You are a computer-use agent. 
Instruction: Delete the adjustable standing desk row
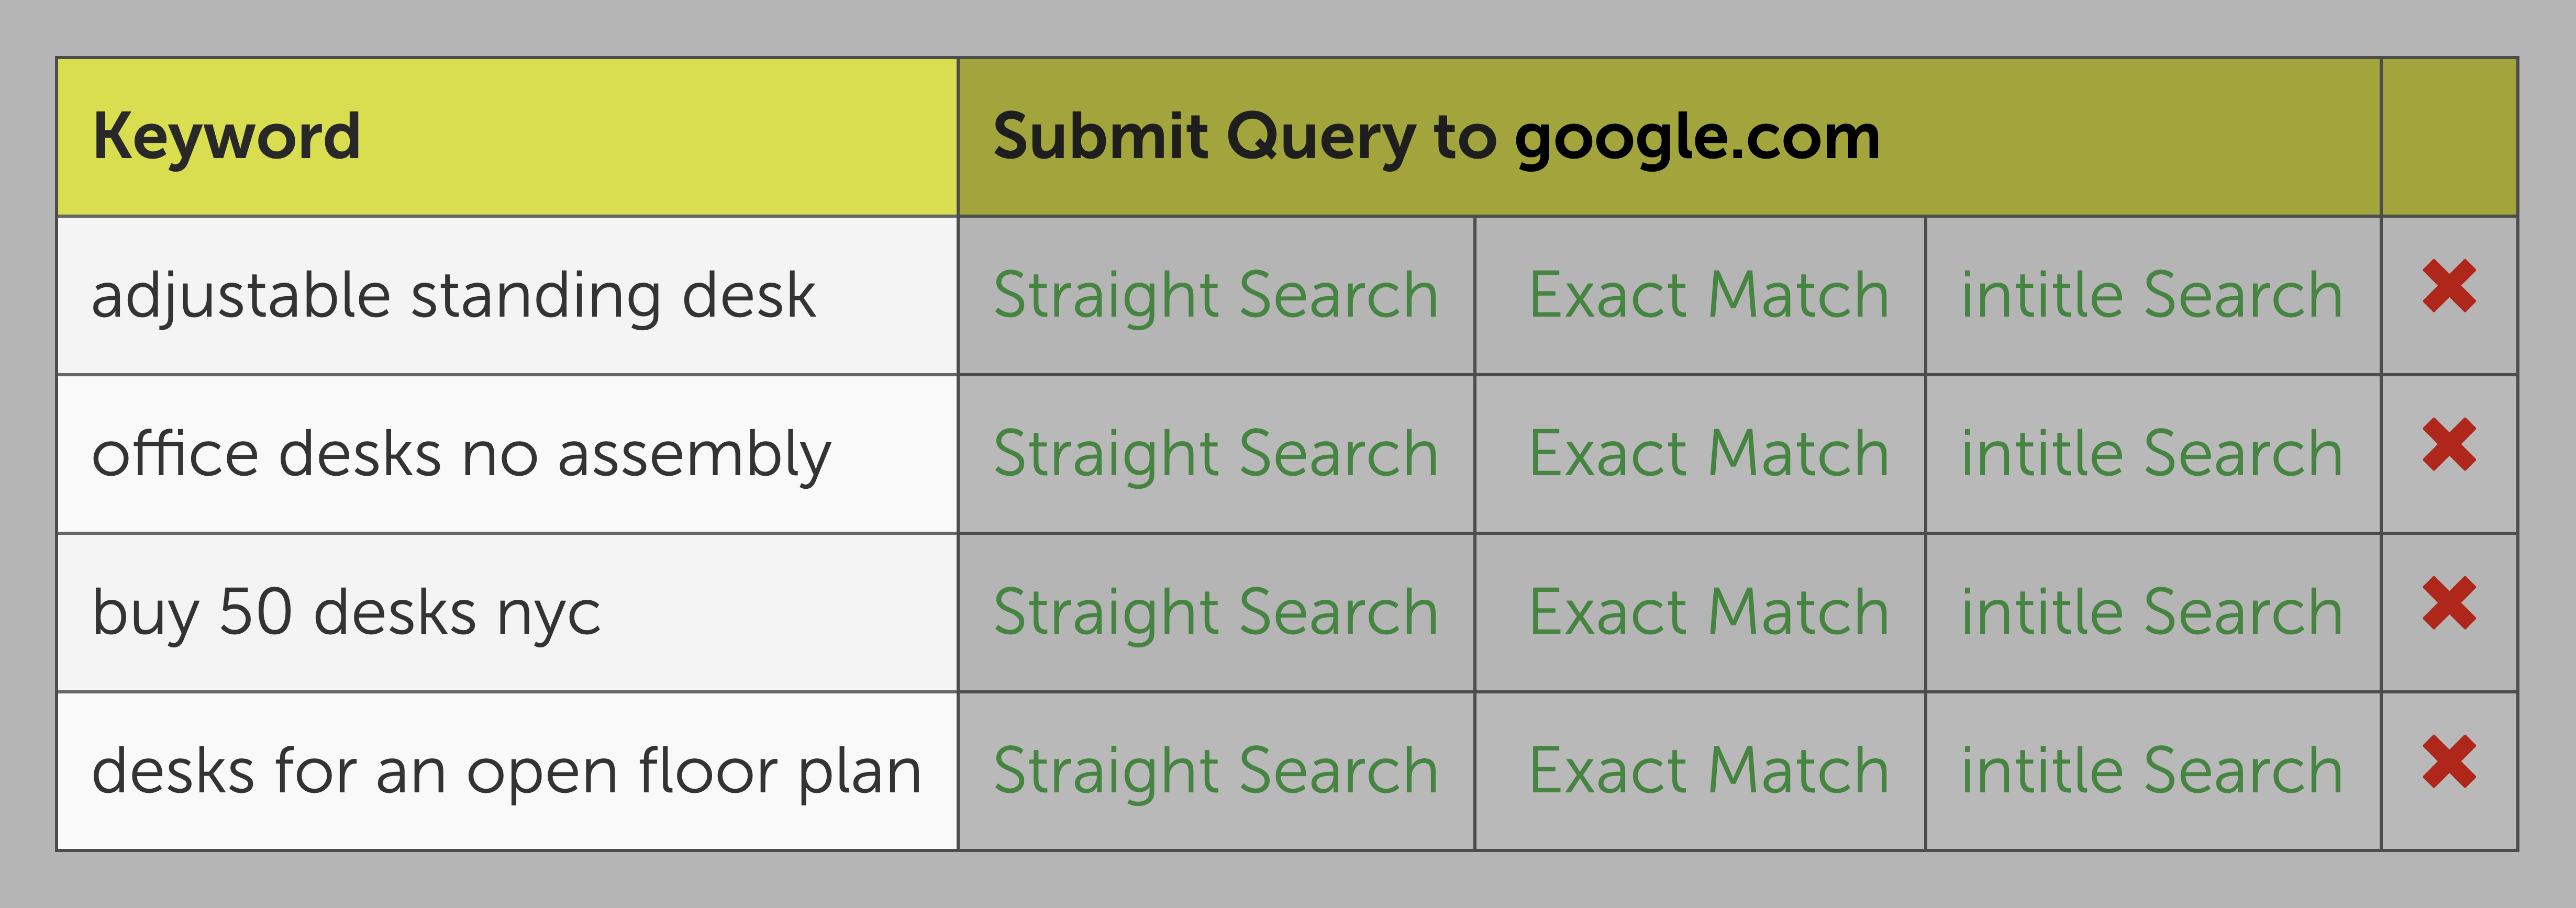coord(2449,286)
